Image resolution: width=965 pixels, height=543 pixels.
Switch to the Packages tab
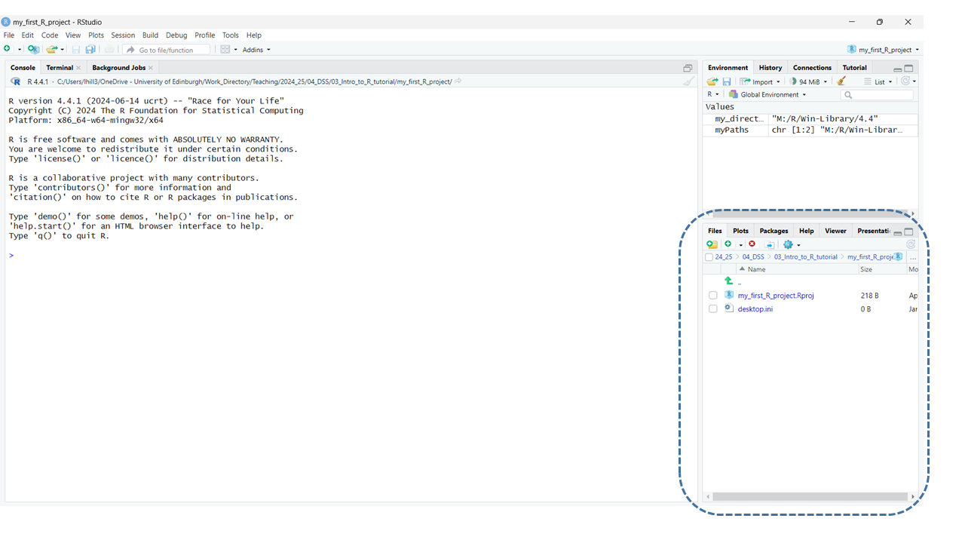774,231
